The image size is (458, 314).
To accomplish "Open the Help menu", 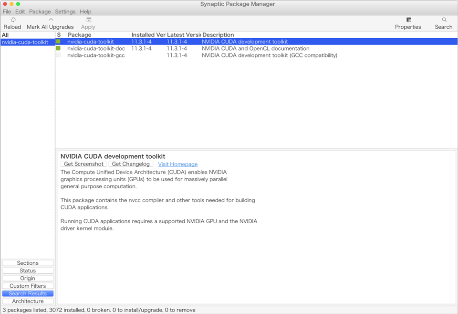I will (85, 11).
